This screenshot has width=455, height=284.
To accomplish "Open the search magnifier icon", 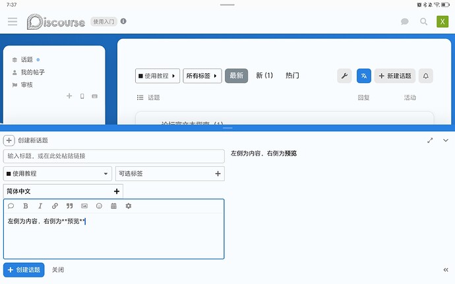I will tap(423, 22).
